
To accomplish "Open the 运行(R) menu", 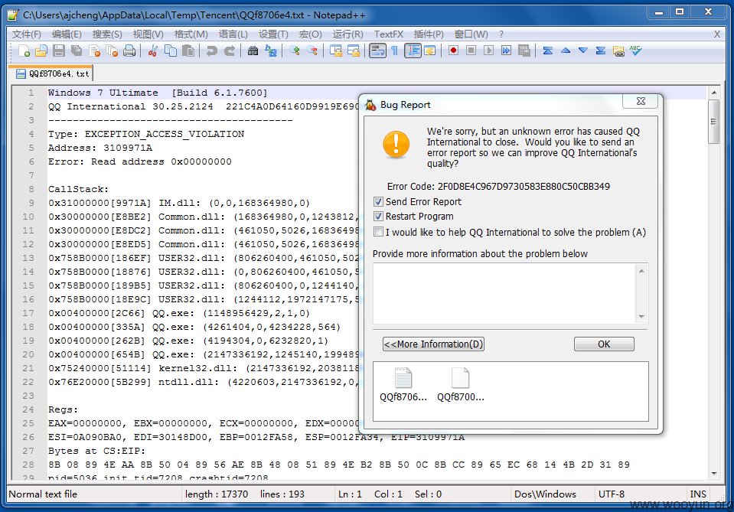I will click(x=347, y=34).
